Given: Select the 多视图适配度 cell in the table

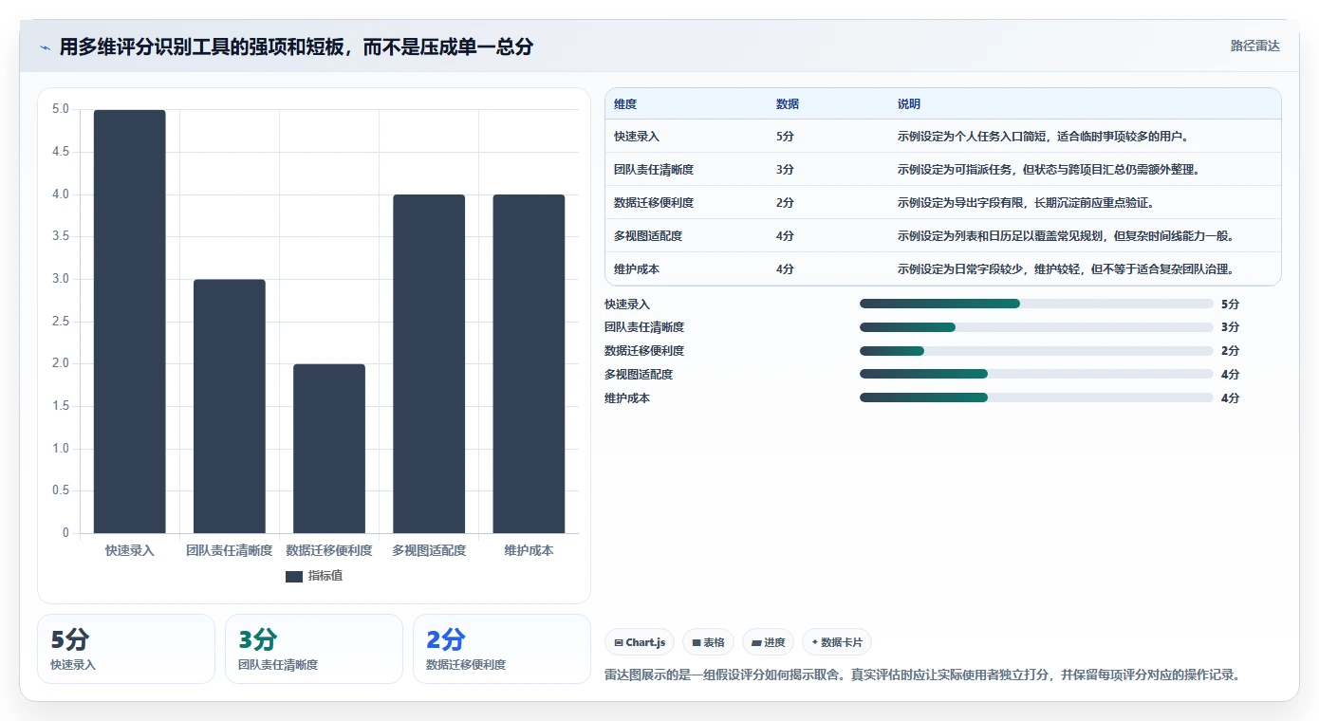Looking at the screenshot, I should coord(648,236).
